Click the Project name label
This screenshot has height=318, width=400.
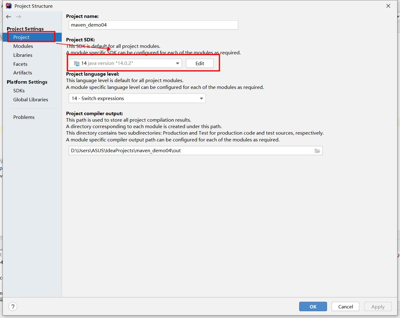coord(82,16)
